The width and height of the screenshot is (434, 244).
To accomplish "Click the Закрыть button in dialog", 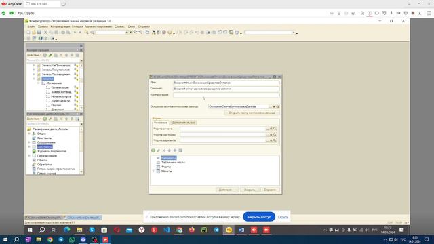I will click(250, 190).
